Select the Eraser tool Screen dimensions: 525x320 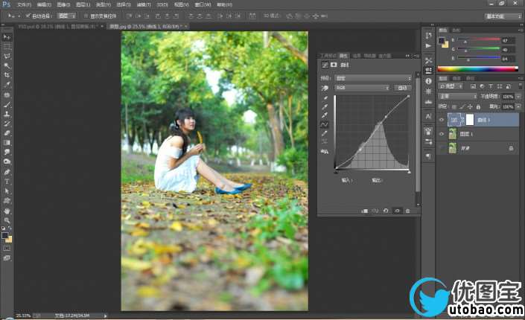click(x=7, y=133)
